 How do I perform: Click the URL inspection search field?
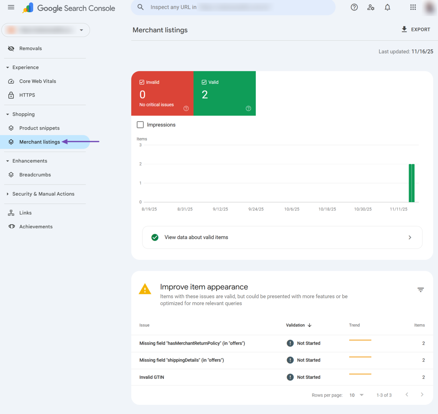pyautogui.click(x=233, y=7)
